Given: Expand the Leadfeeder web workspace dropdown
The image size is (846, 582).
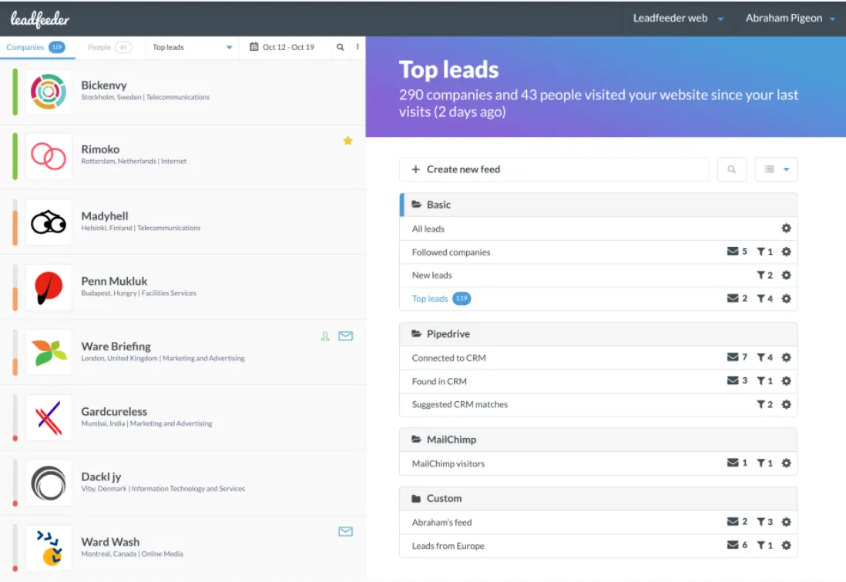Looking at the screenshot, I should (x=677, y=18).
